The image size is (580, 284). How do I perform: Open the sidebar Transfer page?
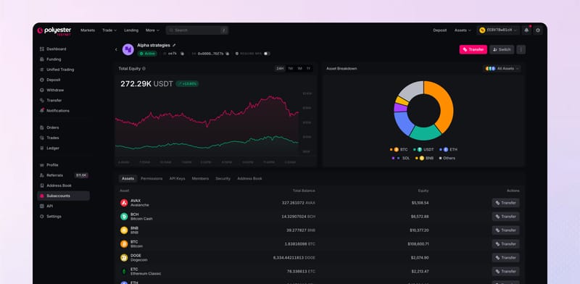63,101
